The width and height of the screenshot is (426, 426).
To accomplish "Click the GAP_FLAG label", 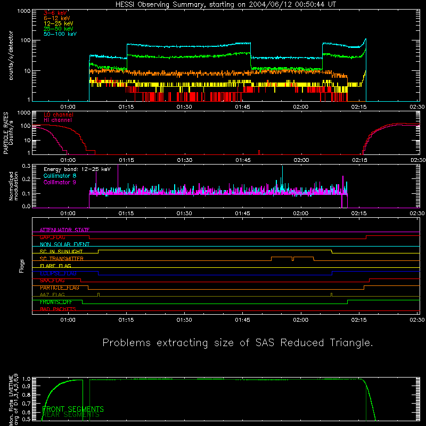I will tap(52, 237).
